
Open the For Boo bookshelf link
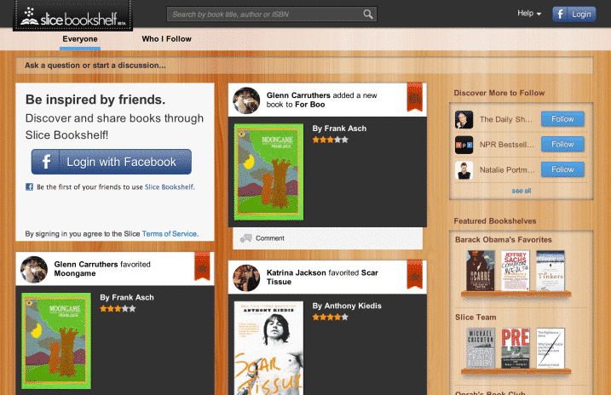point(310,105)
